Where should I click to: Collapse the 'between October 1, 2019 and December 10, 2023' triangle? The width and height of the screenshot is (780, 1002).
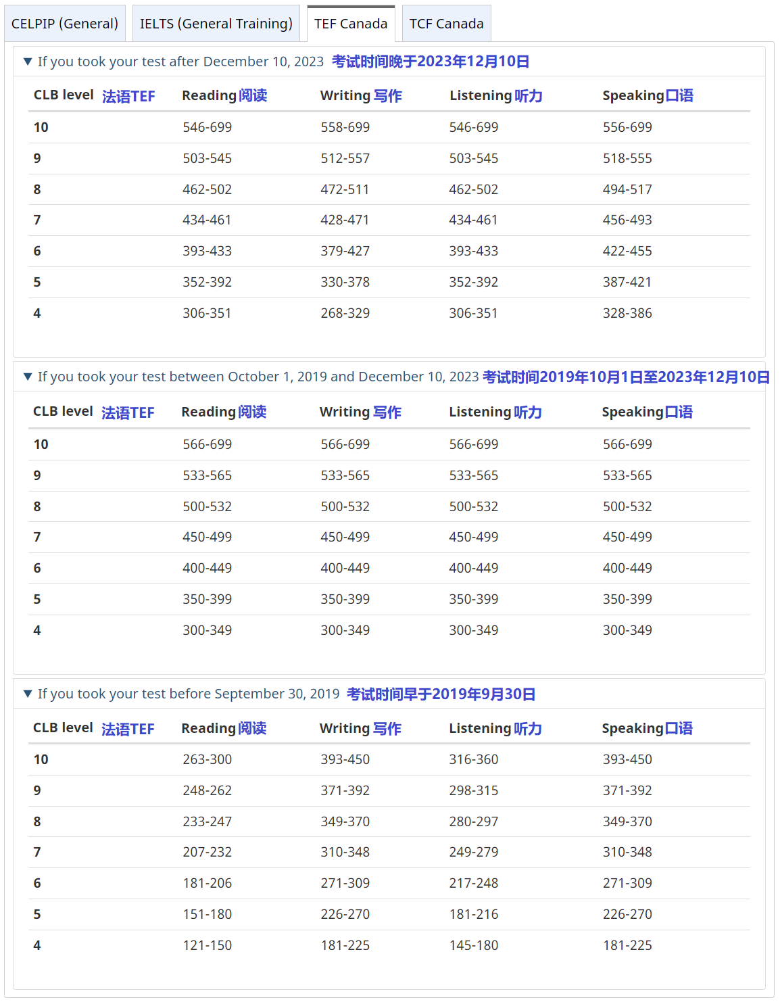[28, 377]
